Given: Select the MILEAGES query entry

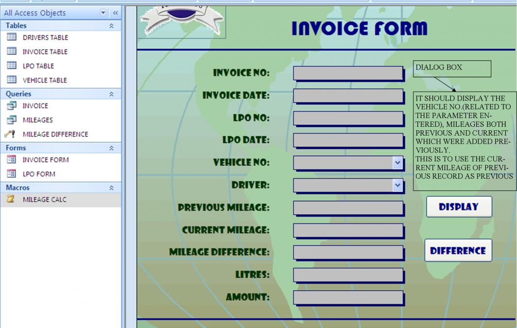Looking at the screenshot, I should coord(61,120).
